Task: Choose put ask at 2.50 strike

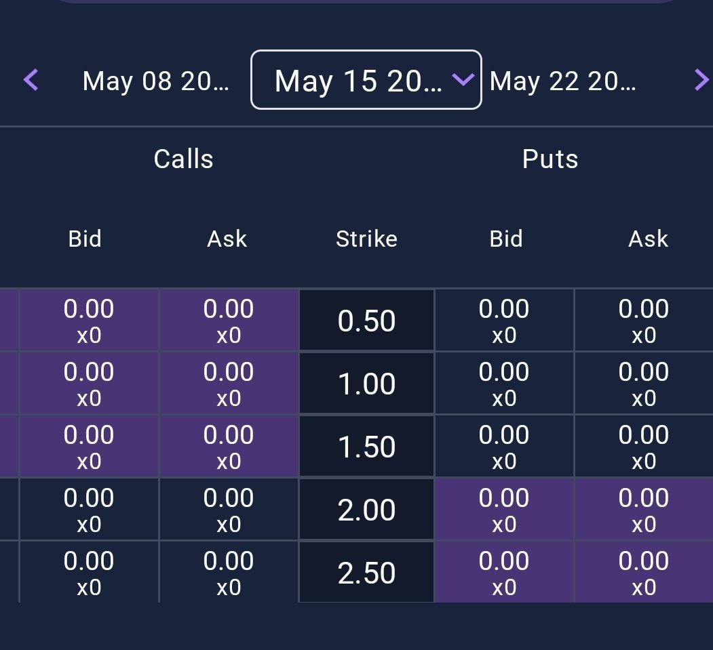Action: [644, 572]
